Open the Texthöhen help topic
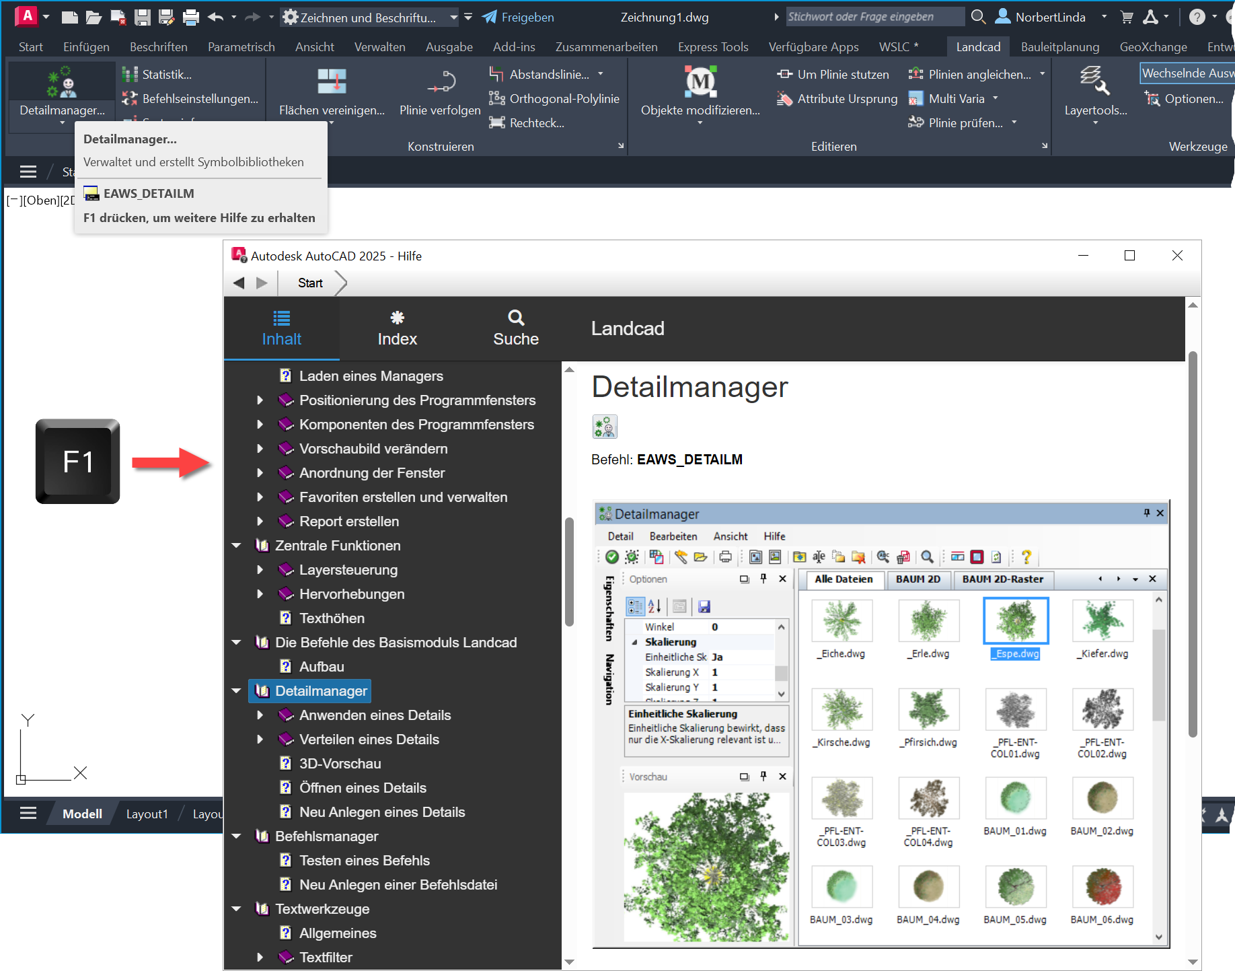This screenshot has width=1235, height=971. (332, 618)
